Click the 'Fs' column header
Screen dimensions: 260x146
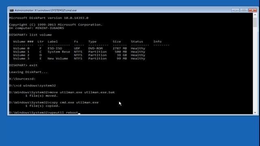76,41
